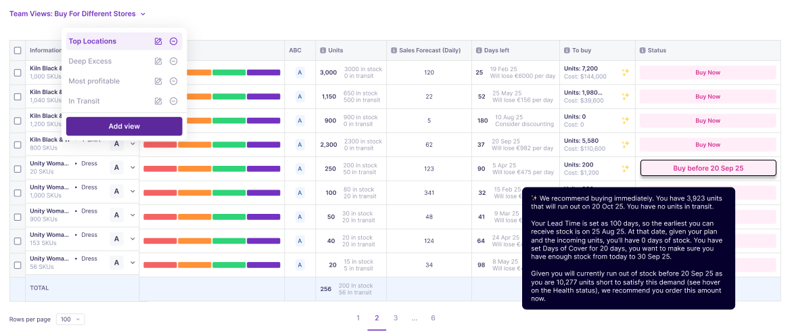
Task: Click sparkle icon for Units: 7,200 row
Action: pos(626,72)
